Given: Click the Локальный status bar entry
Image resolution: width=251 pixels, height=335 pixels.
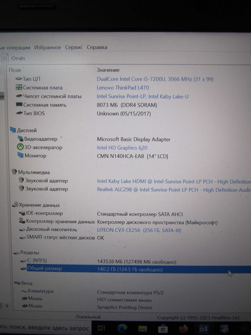Looking at the screenshot, I should point(88,317).
